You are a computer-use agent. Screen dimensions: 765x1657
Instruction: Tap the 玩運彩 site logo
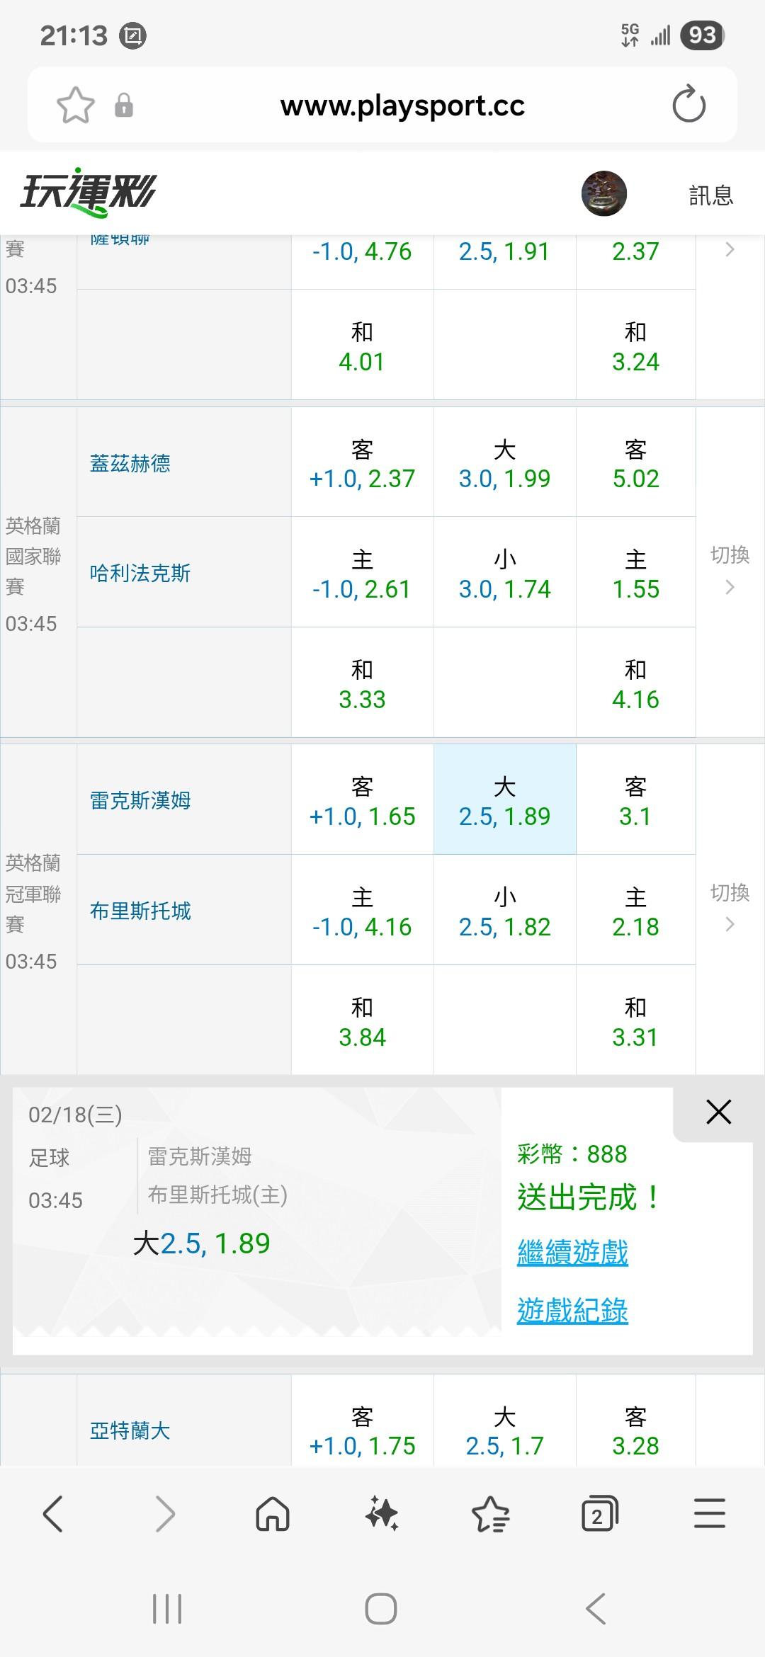coord(89,192)
